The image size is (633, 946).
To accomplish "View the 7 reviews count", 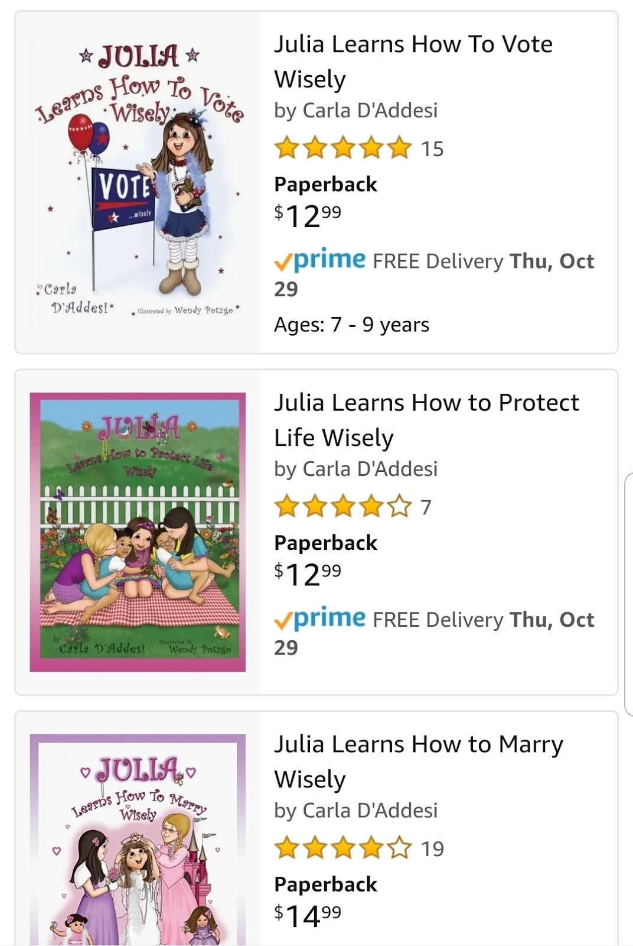I will tap(426, 507).
